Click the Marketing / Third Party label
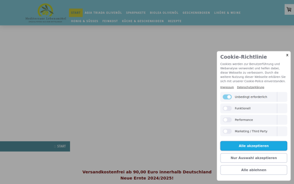The height and width of the screenshot is (184, 294). [251, 131]
